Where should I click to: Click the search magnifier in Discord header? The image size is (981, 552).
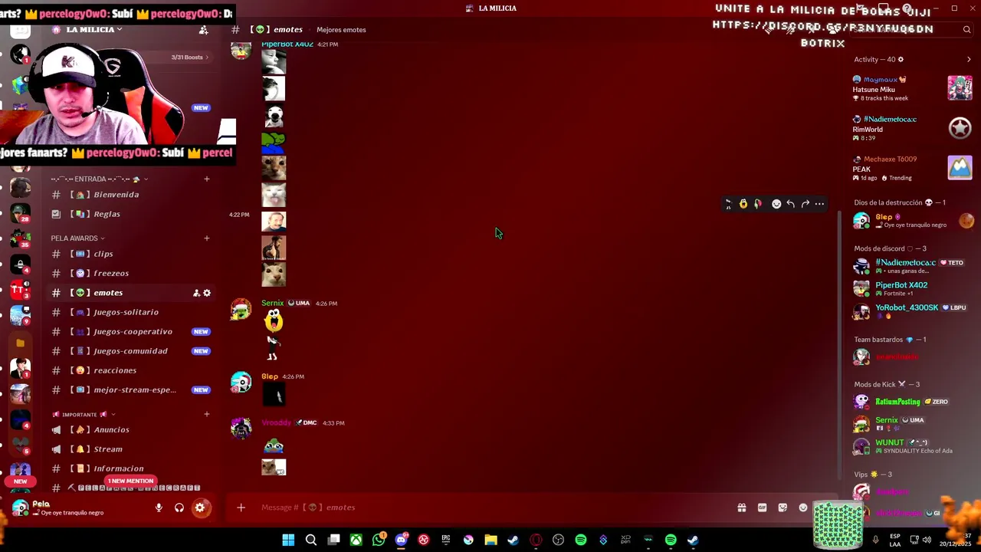coord(966,30)
